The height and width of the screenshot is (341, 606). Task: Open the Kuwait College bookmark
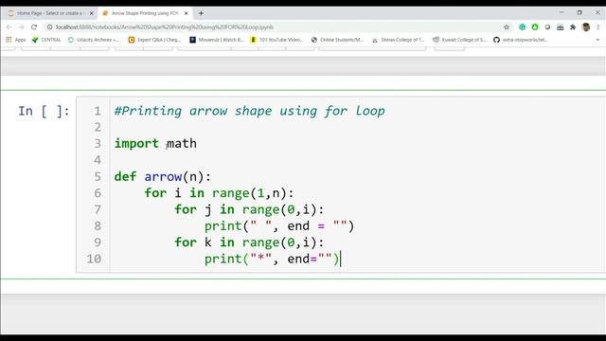459,40
